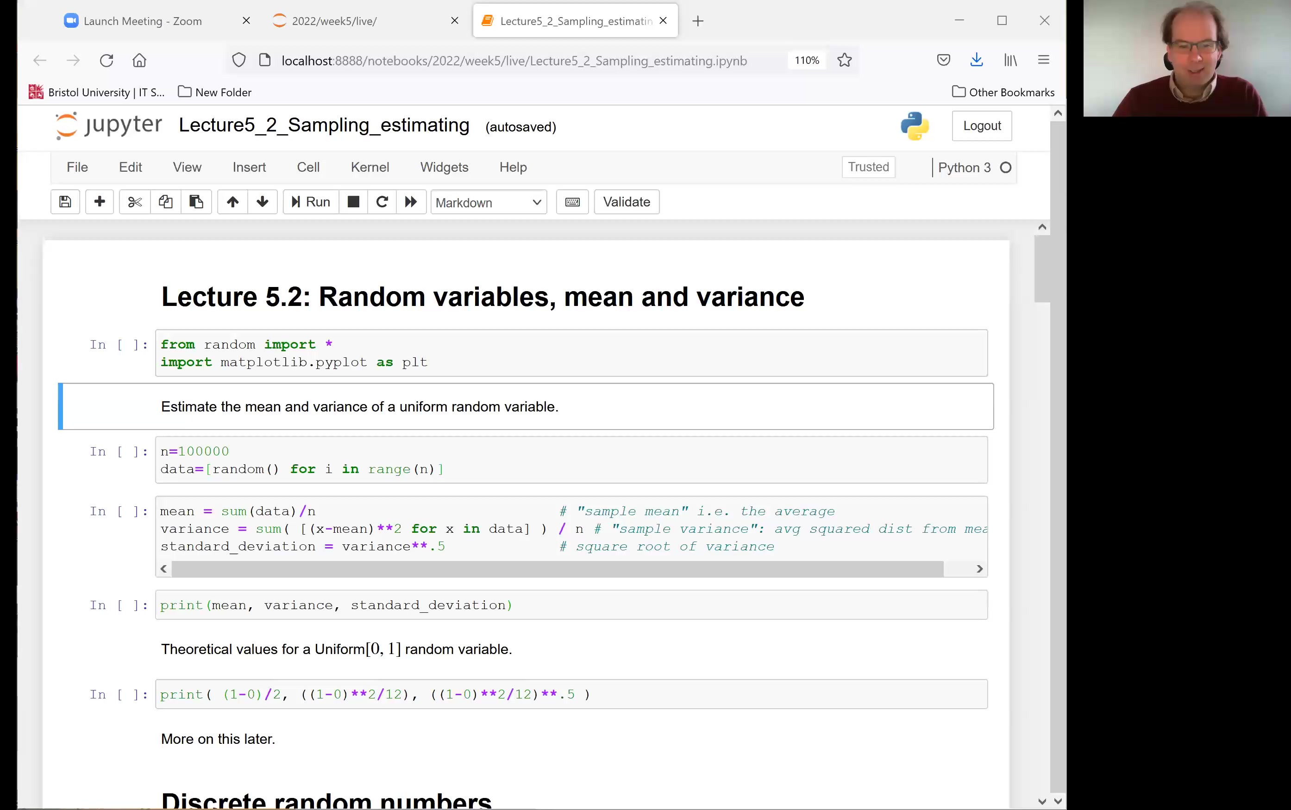Insert a new cell below using plus icon
The image size is (1291, 810).
pyautogui.click(x=100, y=202)
